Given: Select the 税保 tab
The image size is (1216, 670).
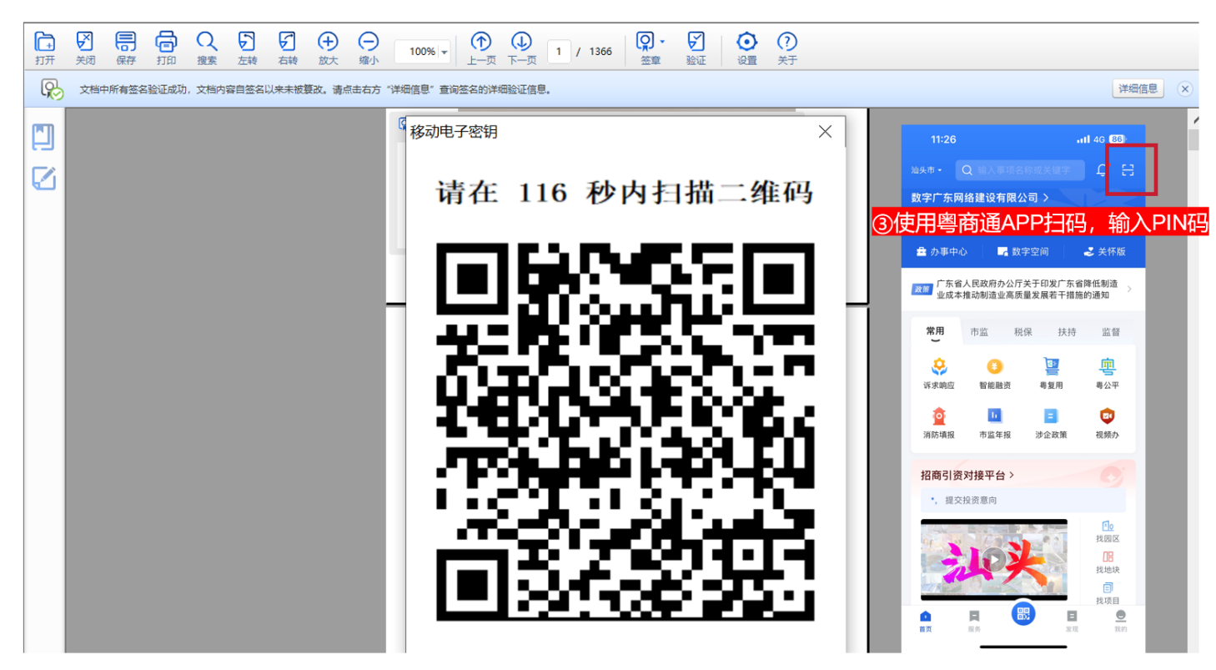Looking at the screenshot, I should click(1023, 332).
